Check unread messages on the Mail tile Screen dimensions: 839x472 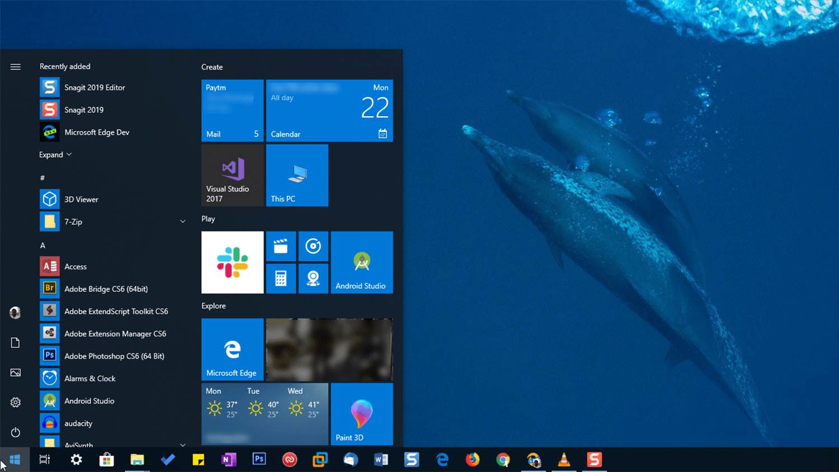tap(232, 111)
